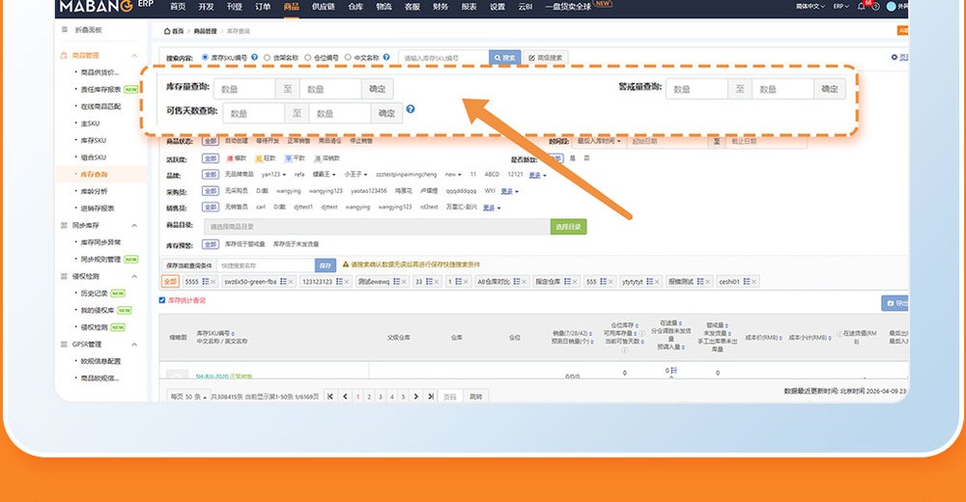Click the settings gear icon at right
The width and height of the screenshot is (966, 502).
(x=894, y=57)
